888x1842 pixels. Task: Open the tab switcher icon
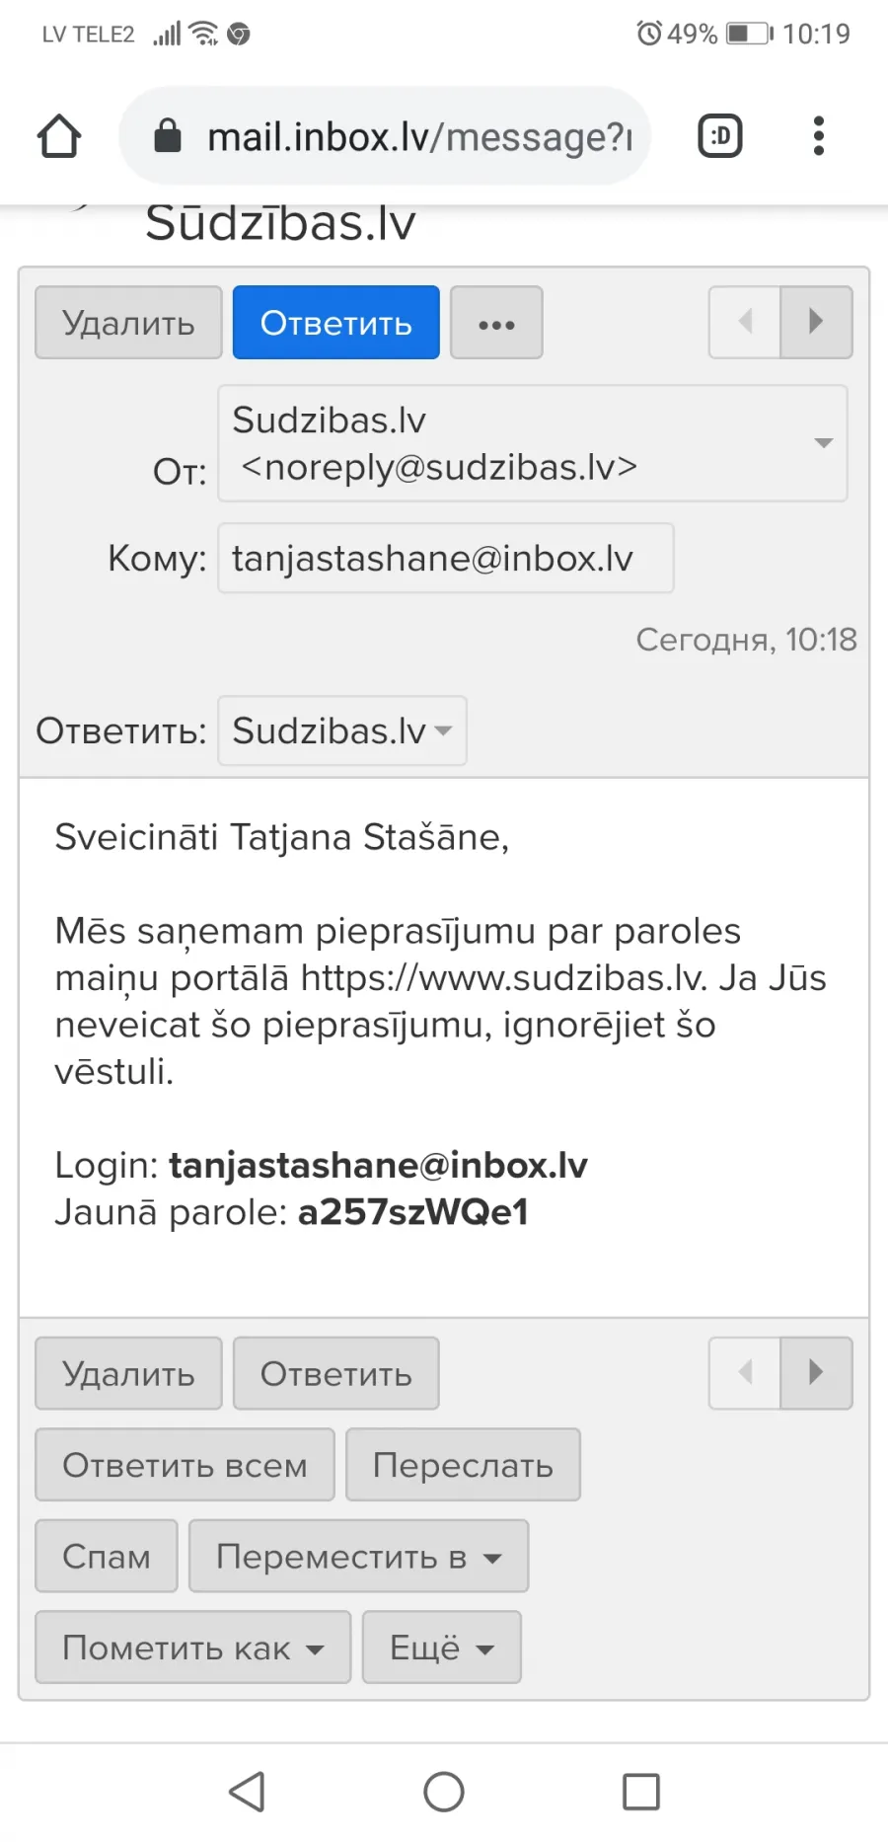[x=720, y=136]
